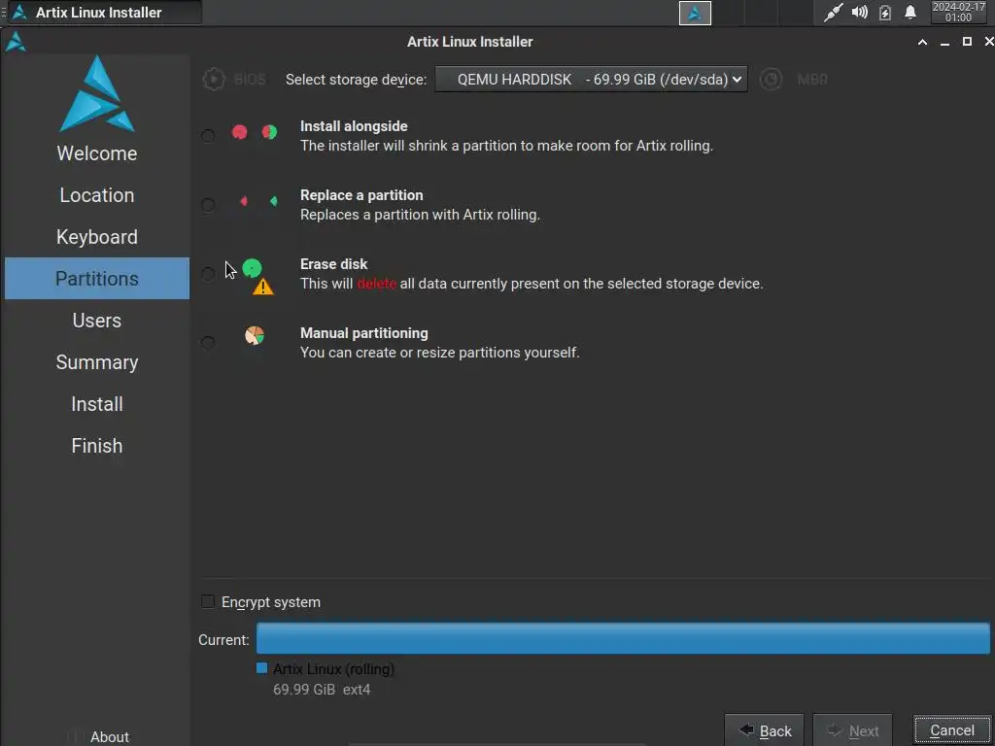Click the Artix Linux (rolling) blue legend swatch
The width and height of the screenshot is (995, 746).
click(262, 668)
